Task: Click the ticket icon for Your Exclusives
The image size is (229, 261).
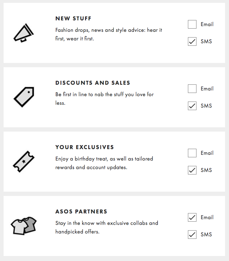Action: click(24, 162)
